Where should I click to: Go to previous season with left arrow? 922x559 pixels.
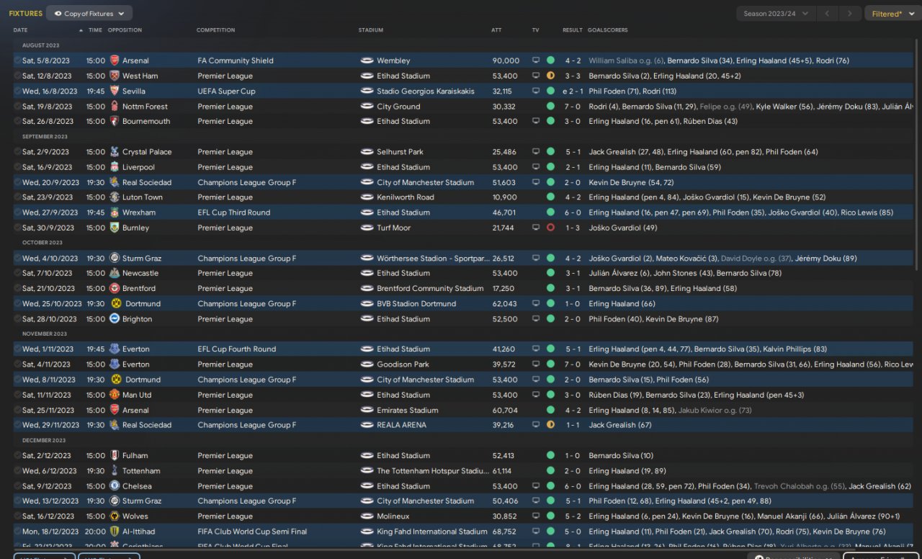(x=828, y=14)
